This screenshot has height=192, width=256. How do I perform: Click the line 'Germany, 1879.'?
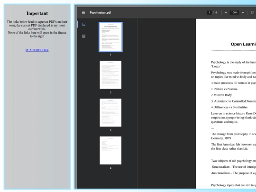pos(221,138)
